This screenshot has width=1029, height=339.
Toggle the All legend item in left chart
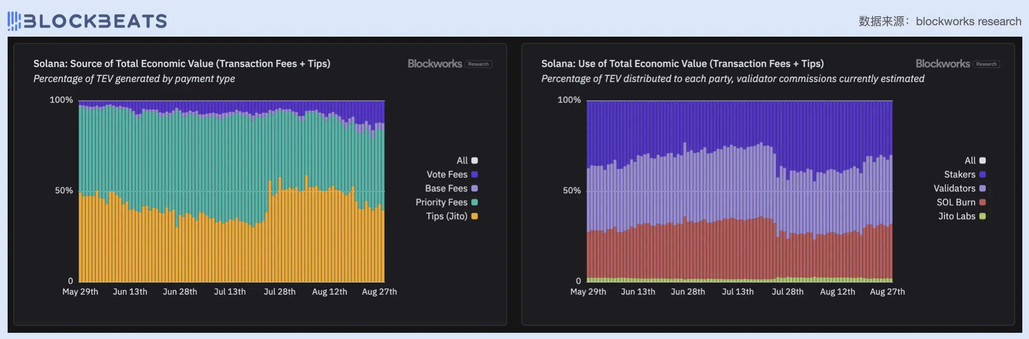point(467,160)
